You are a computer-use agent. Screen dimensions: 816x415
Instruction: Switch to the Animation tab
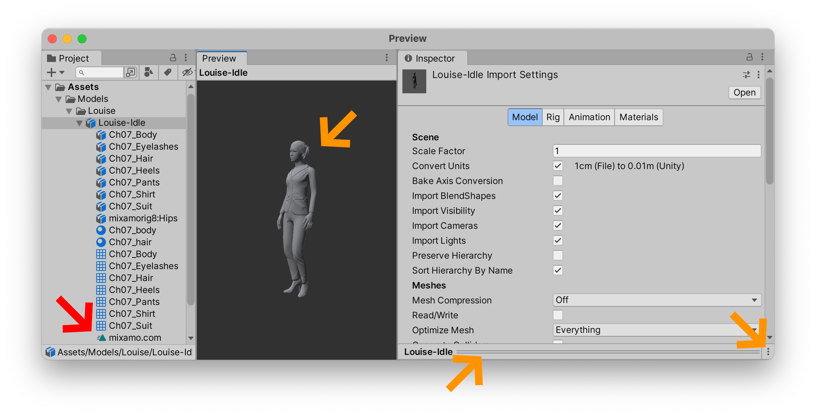click(589, 117)
